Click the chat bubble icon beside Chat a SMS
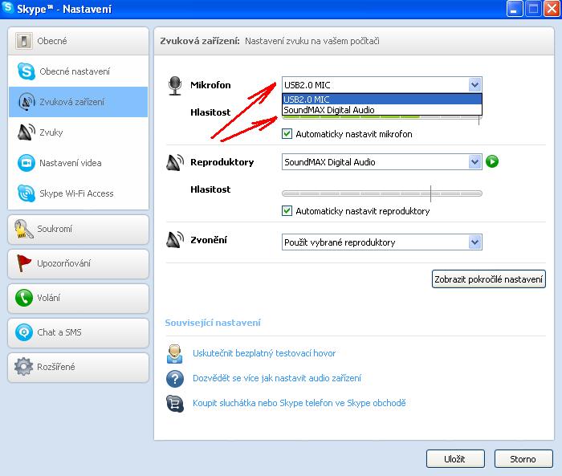The image size is (562, 476). click(x=23, y=332)
